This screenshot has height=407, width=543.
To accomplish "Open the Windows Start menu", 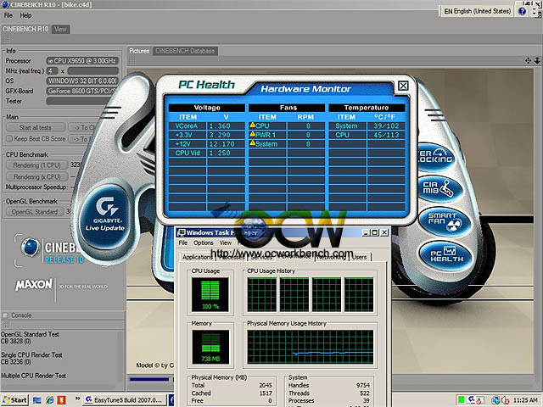I will (x=14, y=400).
